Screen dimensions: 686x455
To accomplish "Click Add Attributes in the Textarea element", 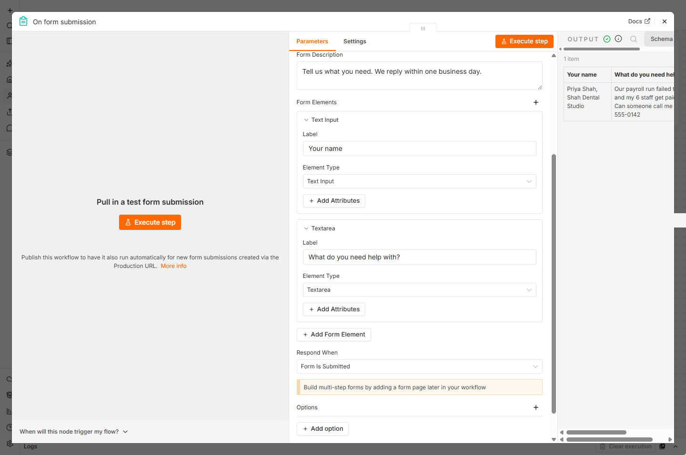I will coord(334,309).
